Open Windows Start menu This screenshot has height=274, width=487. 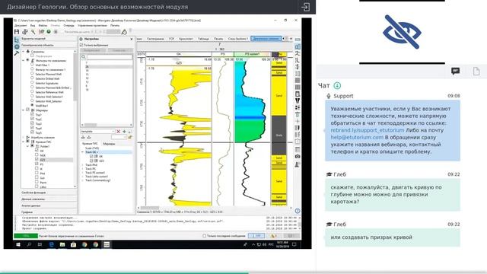click(x=18, y=244)
